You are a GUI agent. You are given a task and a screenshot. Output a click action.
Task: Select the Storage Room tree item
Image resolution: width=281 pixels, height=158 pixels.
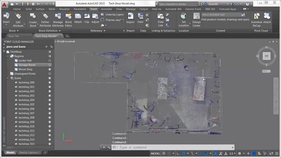coord(27,65)
